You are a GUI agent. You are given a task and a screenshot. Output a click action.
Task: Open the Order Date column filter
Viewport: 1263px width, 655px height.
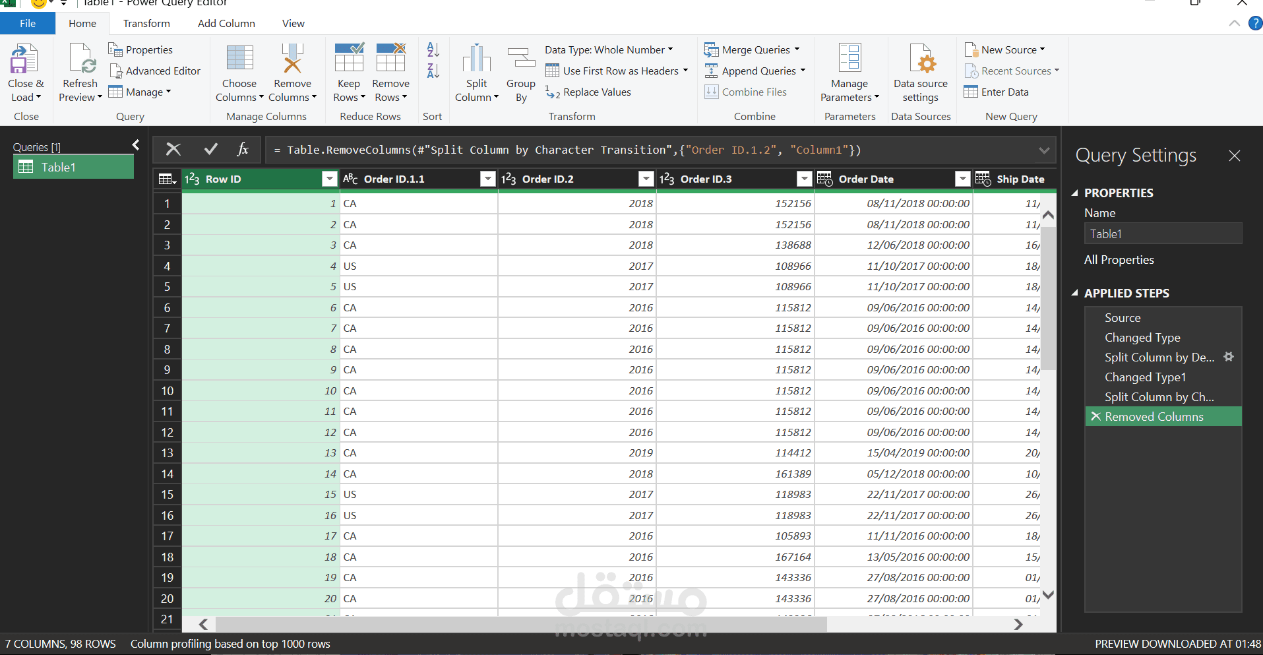(962, 178)
